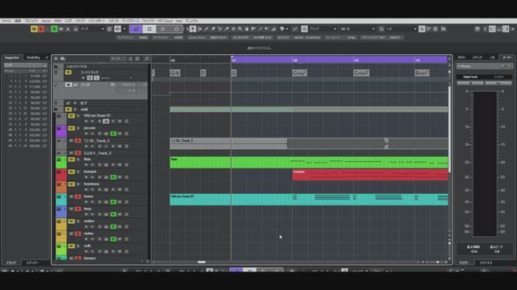Open the grid type dropdown next to snap
The width and height of the screenshot is (517, 290).
(358, 29)
